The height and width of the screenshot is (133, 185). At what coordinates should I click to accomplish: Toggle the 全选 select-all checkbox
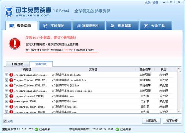point(5,121)
